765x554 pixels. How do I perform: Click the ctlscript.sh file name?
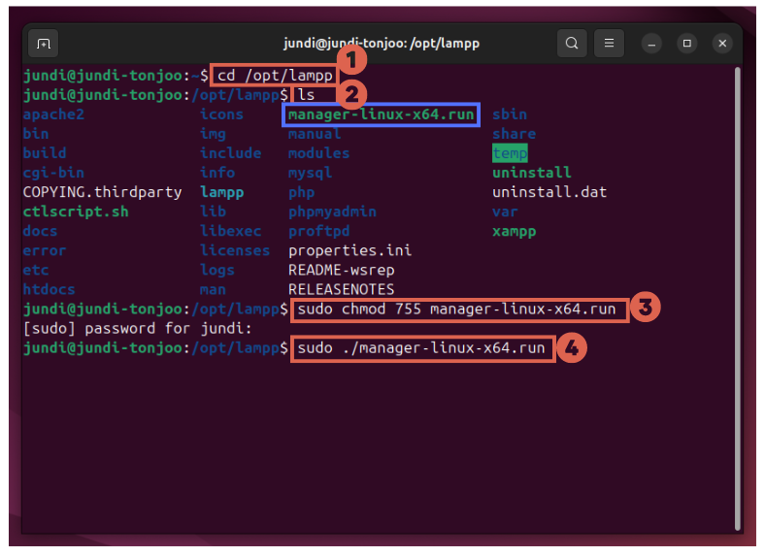coord(76,212)
